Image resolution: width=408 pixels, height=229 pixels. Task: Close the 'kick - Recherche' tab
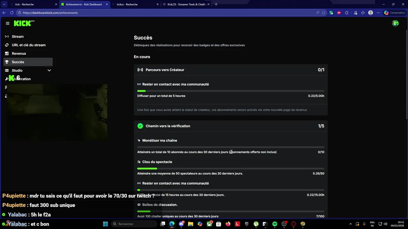56,4
